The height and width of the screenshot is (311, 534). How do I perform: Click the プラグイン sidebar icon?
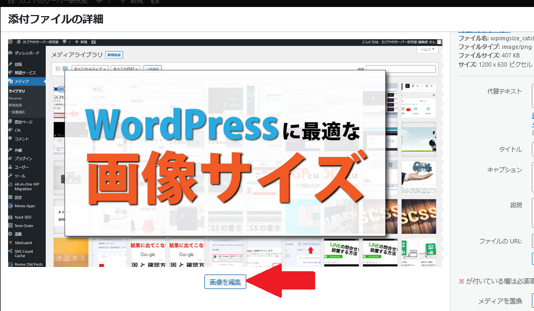11,158
